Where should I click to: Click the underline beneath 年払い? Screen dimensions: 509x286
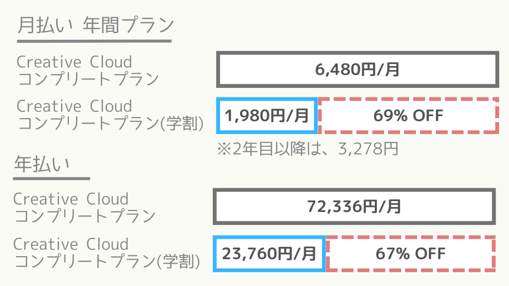point(51,178)
